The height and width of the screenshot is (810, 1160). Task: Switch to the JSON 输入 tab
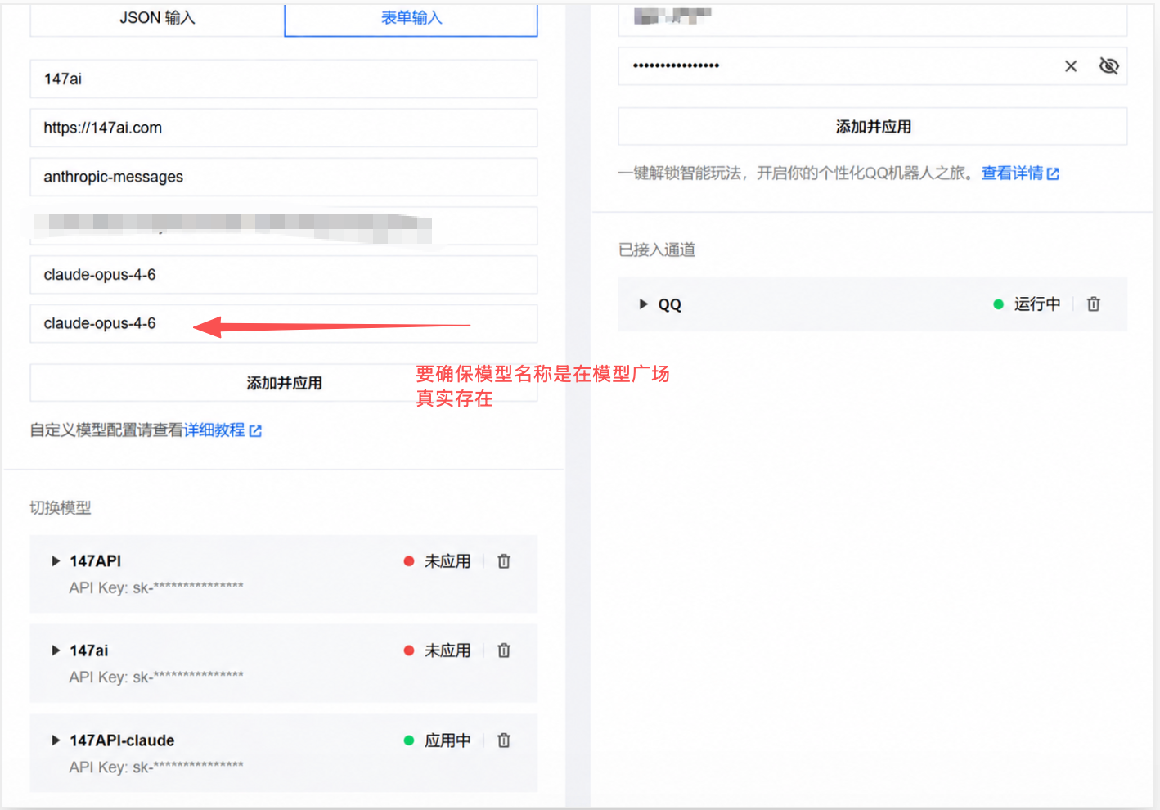coord(157,18)
